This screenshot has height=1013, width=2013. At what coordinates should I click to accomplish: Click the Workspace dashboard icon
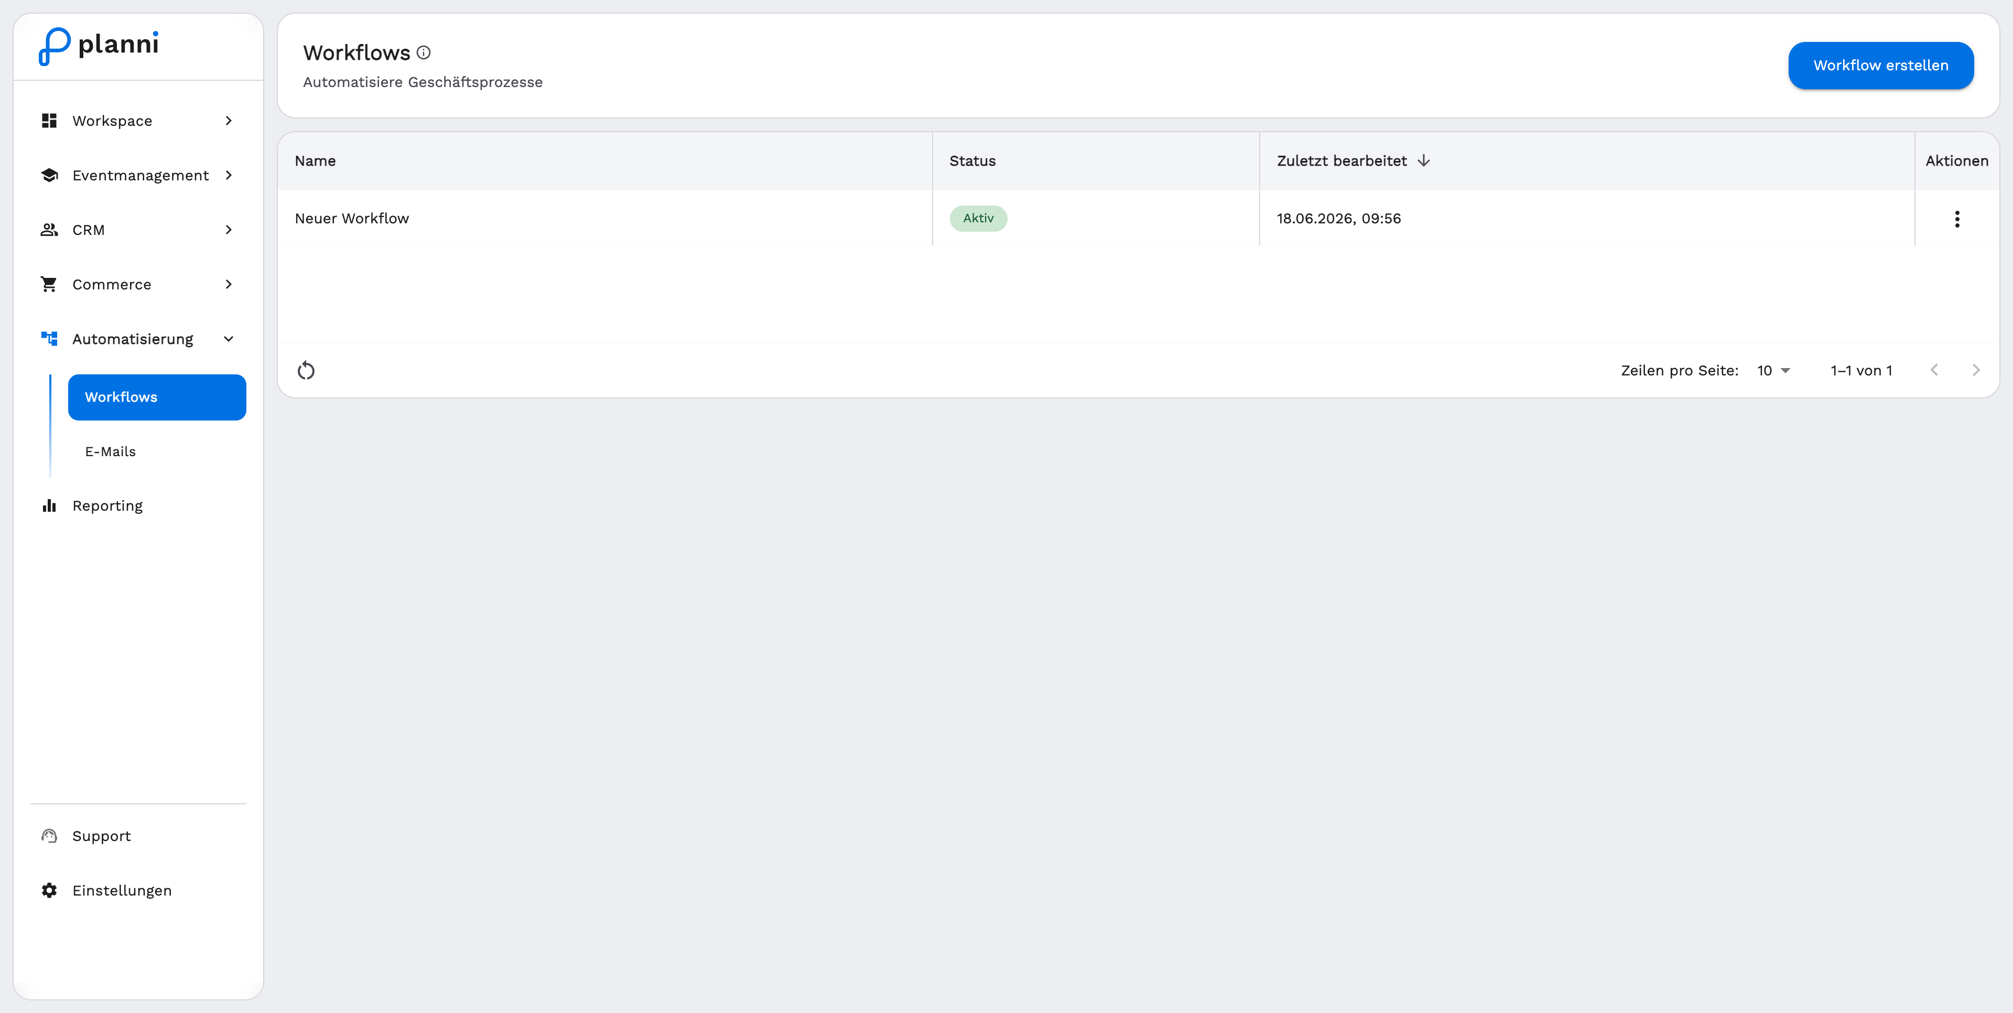pos(49,121)
